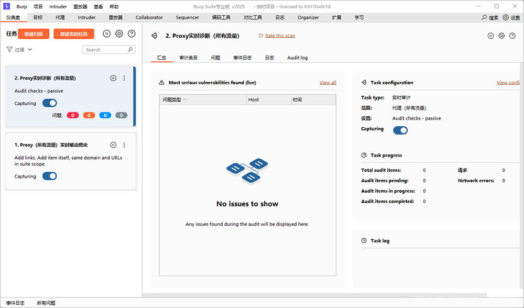Viewport: 524px width, 308px height.
Task: Open the three-dot menu on the Proxy实时诊断 card
Action: pyautogui.click(x=124, y=78)
